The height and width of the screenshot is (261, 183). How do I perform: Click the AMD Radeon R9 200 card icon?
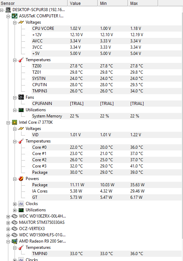[x=15, y=241]
